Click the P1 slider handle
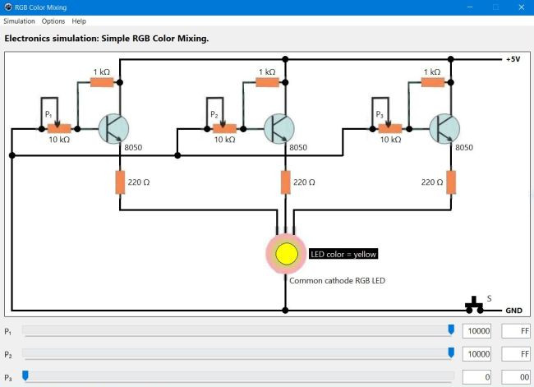This screenshot has height=387, width=534. [451, 329]
